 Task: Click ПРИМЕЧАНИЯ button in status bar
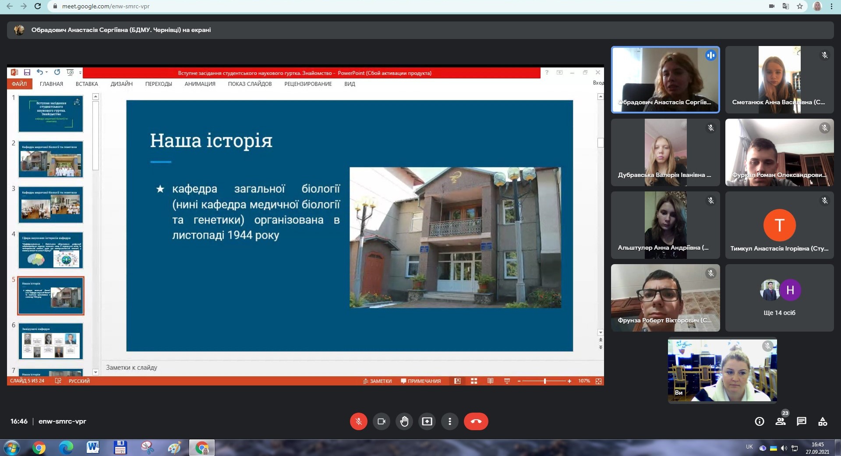pyautogui.click(x=420, y=381)
